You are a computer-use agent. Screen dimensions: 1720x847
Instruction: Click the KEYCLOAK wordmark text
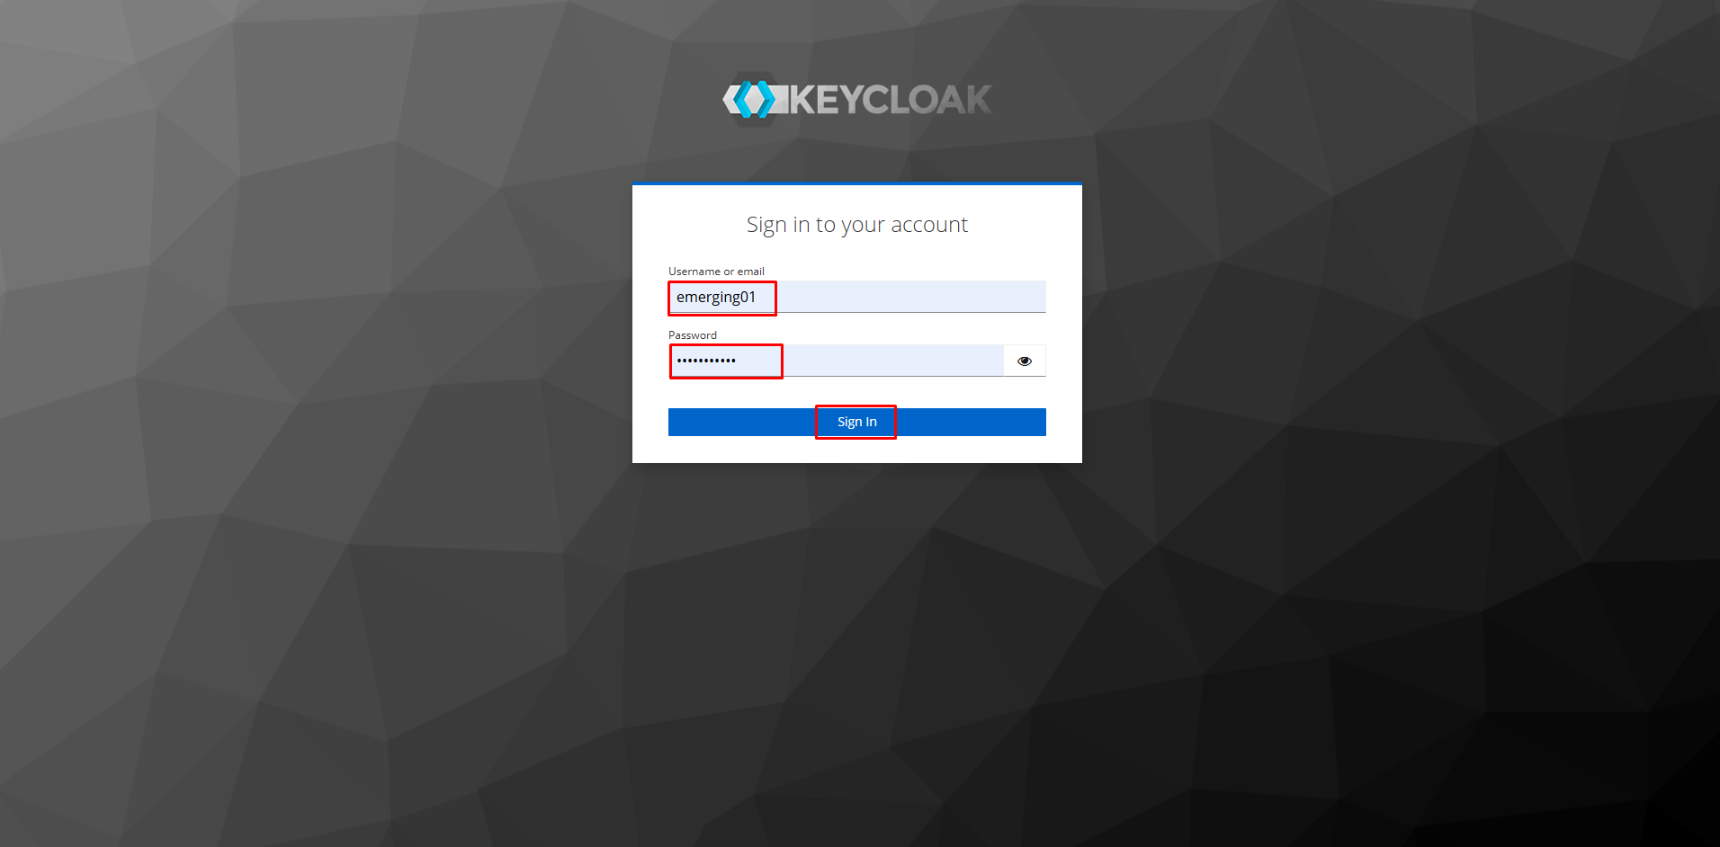890,100
